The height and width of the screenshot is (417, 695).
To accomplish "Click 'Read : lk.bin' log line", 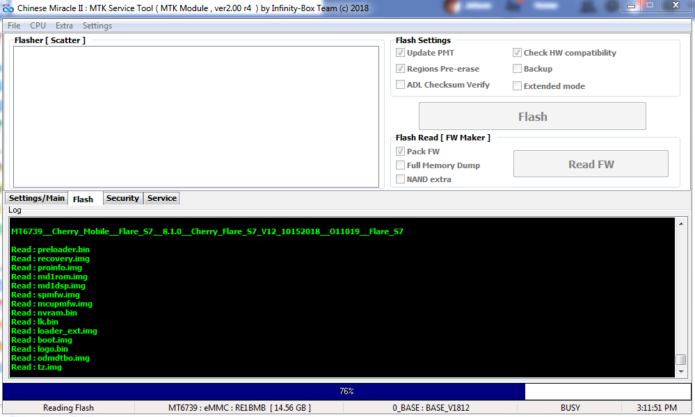I will [35, 322].
